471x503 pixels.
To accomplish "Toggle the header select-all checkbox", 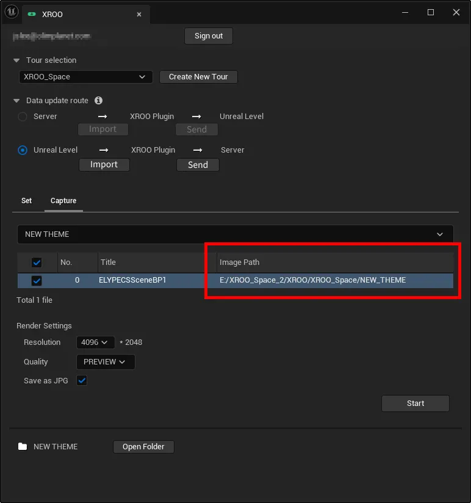I will [37, 262].
